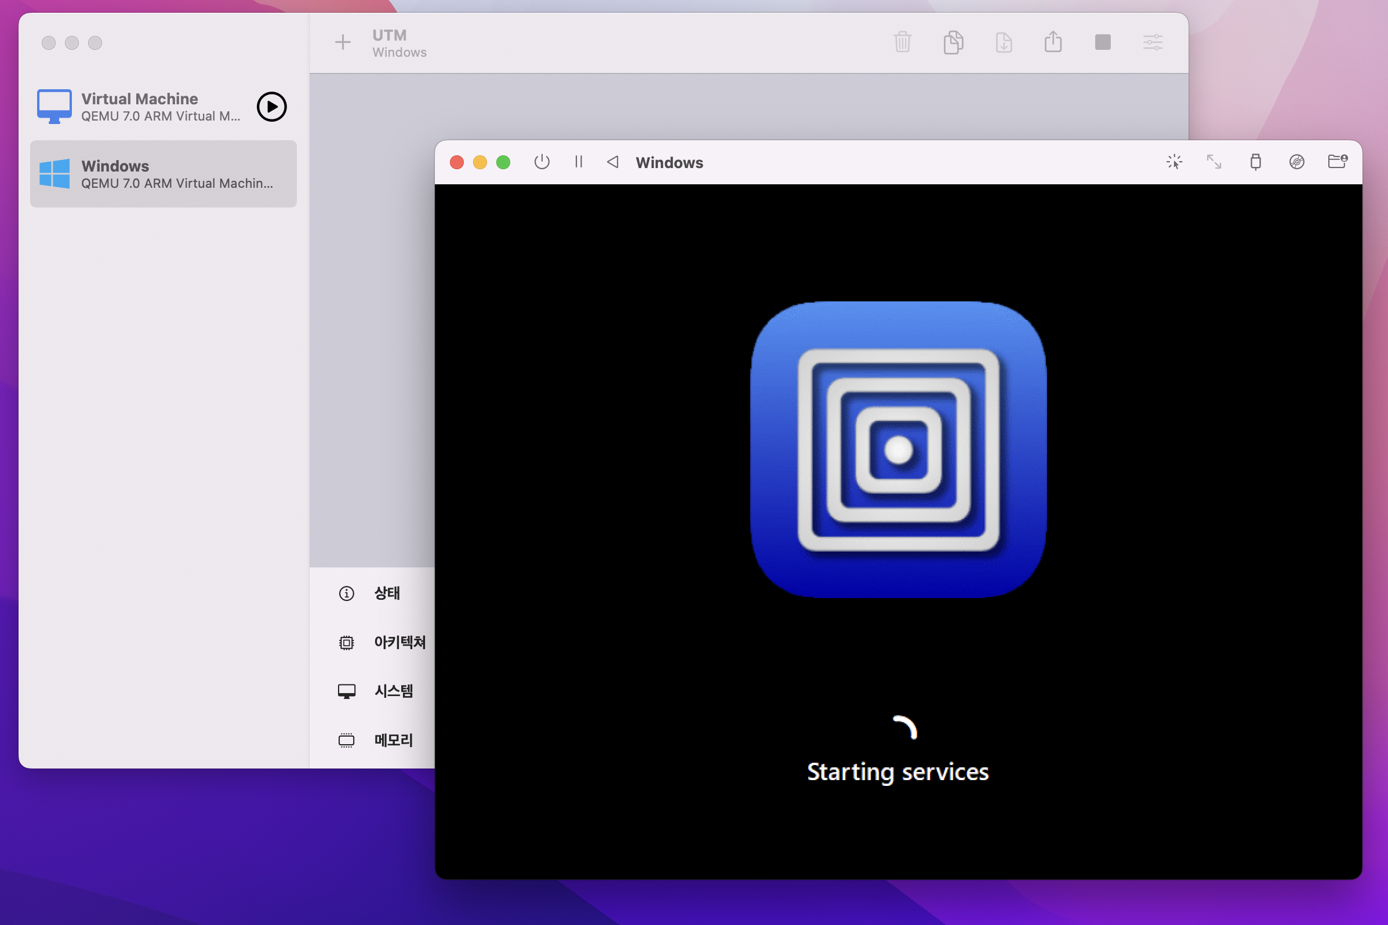Click the plus icon to add a VM
1388x925 pixels.
tap(342, 42)
